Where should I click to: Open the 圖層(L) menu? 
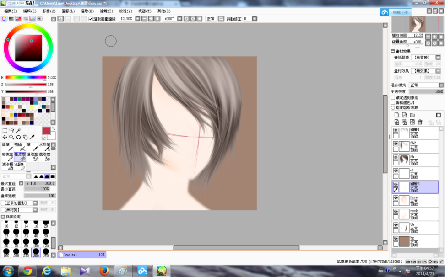pyautogui.click(x=68, y=11)
